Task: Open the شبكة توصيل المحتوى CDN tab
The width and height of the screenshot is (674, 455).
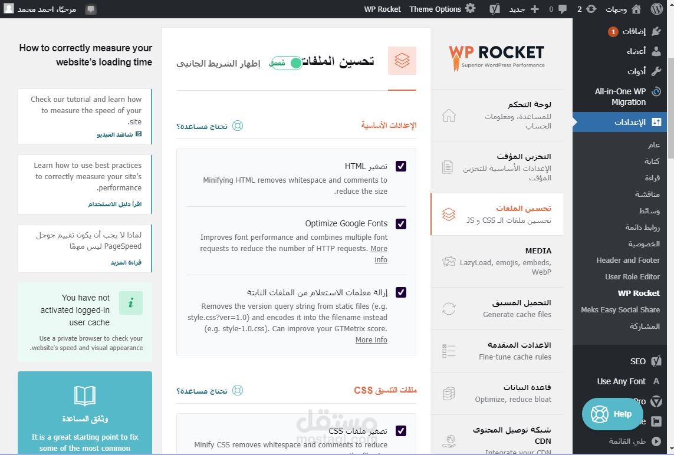Action: coord(497,435)
